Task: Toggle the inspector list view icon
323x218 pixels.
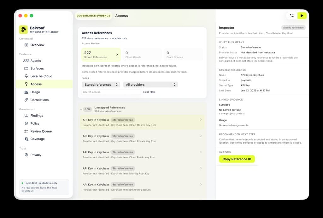Action: click(x=291, y=16)
